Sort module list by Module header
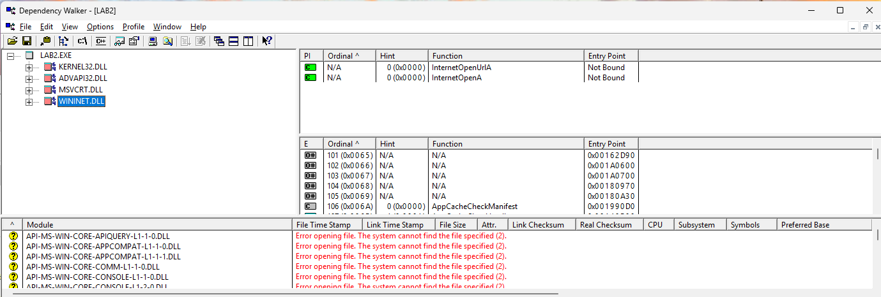Viewport: 881px width, 297px height. tap(157, 224)
